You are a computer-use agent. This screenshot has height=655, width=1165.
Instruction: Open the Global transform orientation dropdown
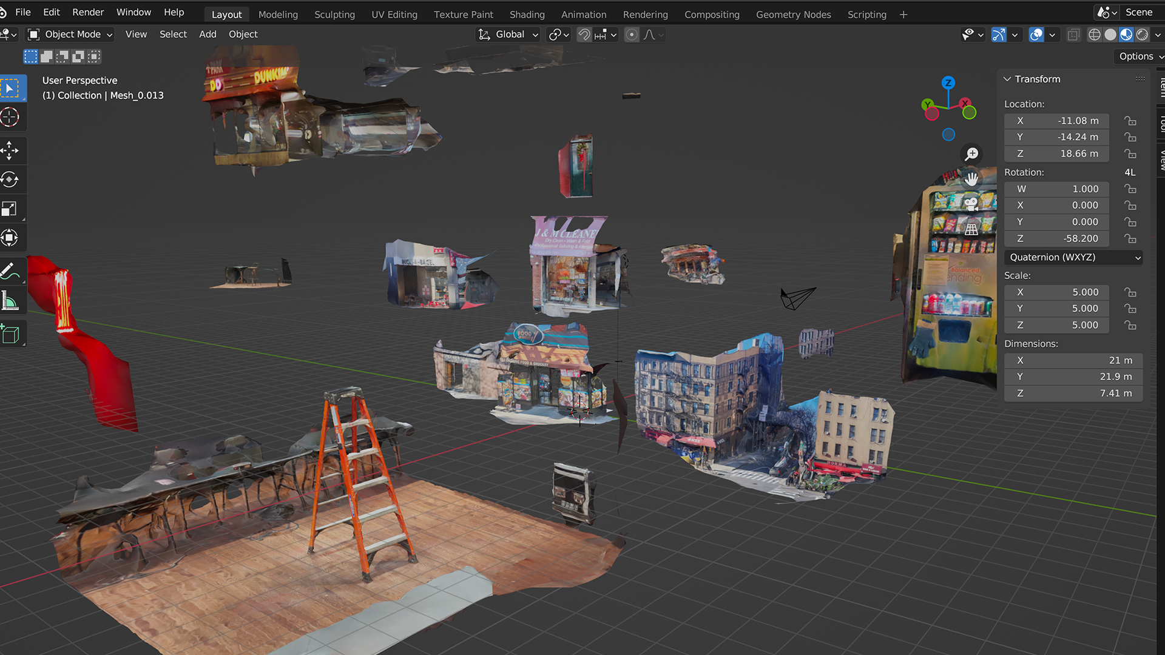508,35
